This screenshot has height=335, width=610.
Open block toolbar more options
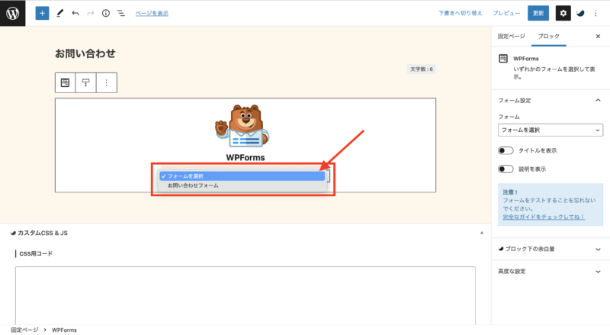pos(106,82)
